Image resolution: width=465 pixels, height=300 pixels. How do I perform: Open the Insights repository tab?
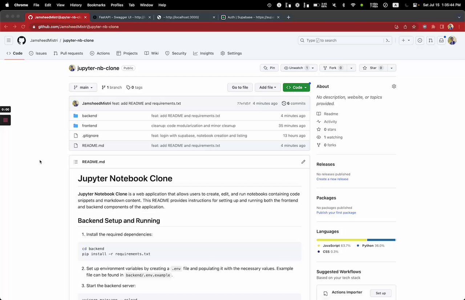coord(203,53)
